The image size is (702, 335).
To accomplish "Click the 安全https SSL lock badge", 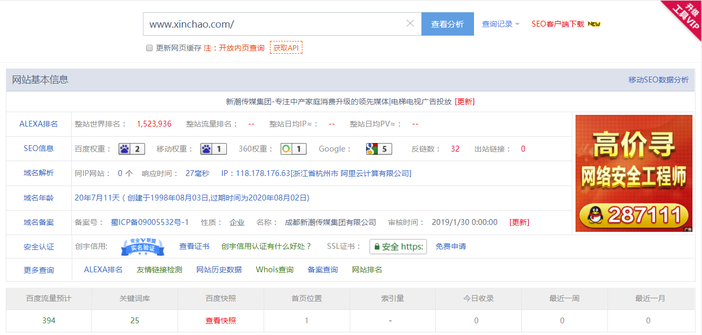I will 398,247.
